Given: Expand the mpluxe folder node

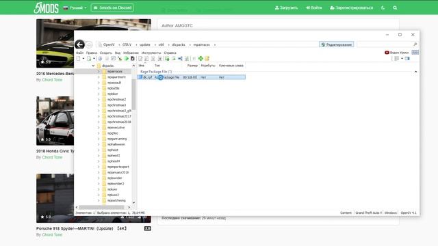Looking at the screenshot, I should click(x=99, y=189).
